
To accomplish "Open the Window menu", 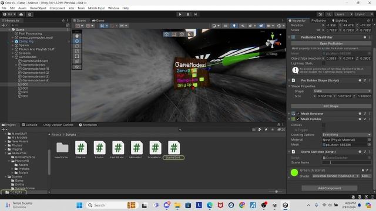I will pos(113,8).
